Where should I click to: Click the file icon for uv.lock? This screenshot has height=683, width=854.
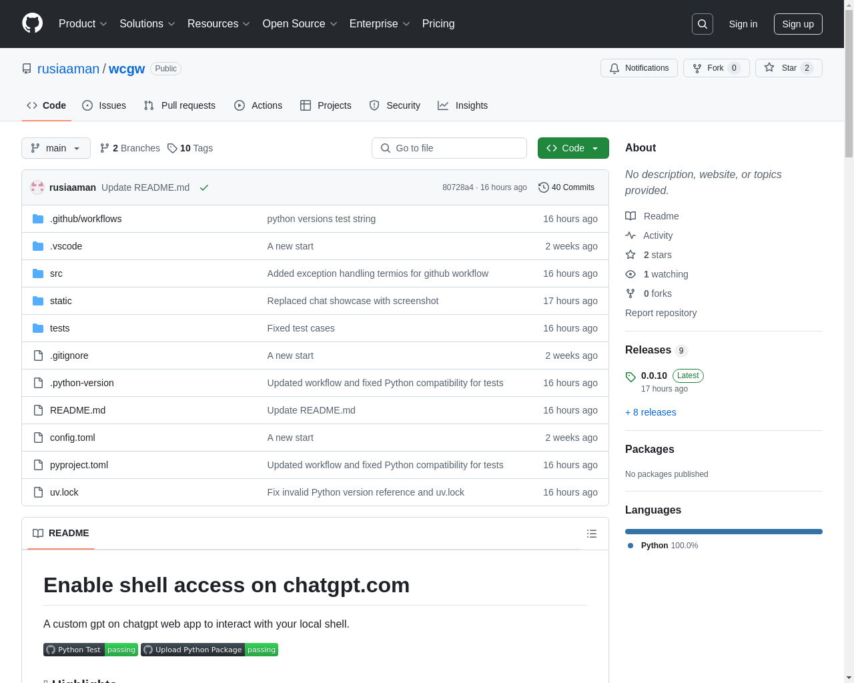[38, 492]
